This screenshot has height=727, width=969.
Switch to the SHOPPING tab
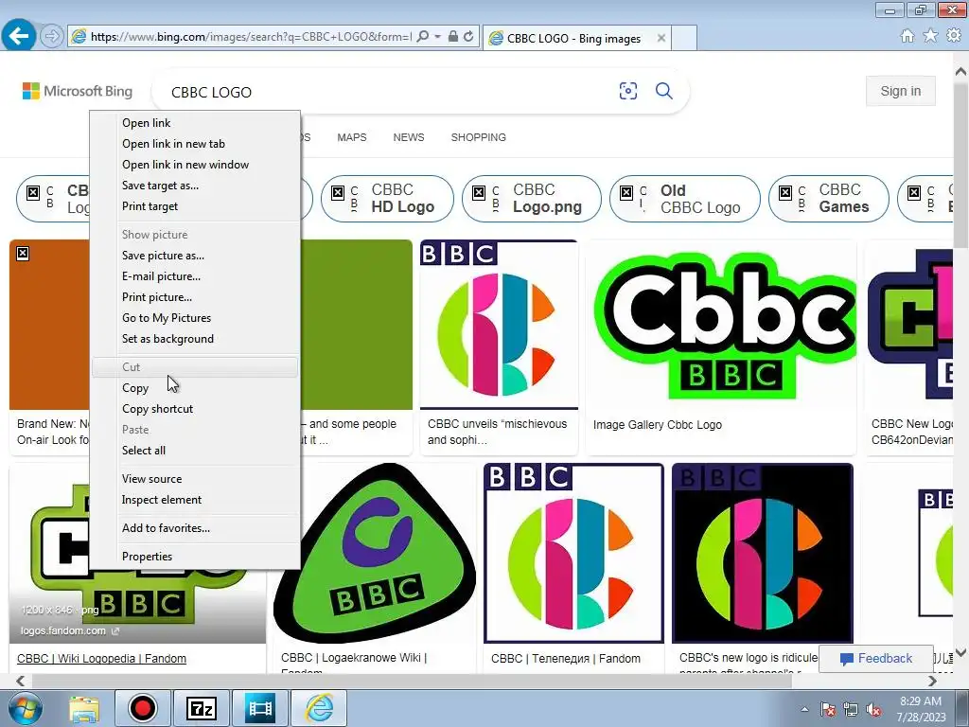pos(478,137)
